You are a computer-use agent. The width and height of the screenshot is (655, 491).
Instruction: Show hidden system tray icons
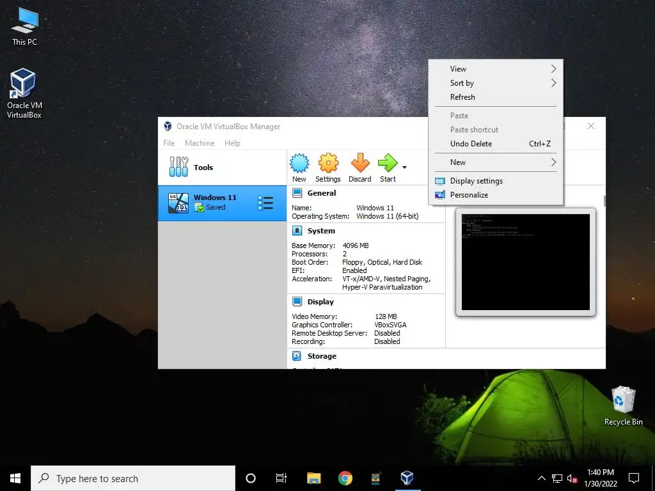(541, 478)
